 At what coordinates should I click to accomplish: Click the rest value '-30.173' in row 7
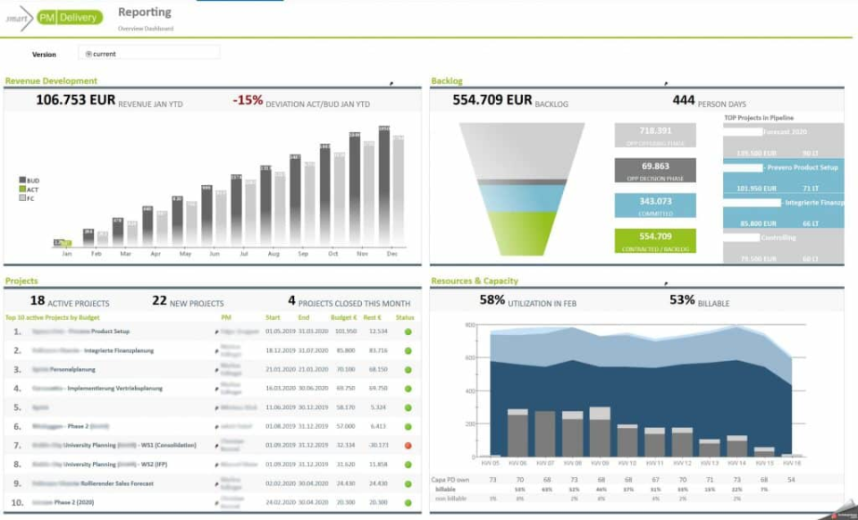pos(378,445)
